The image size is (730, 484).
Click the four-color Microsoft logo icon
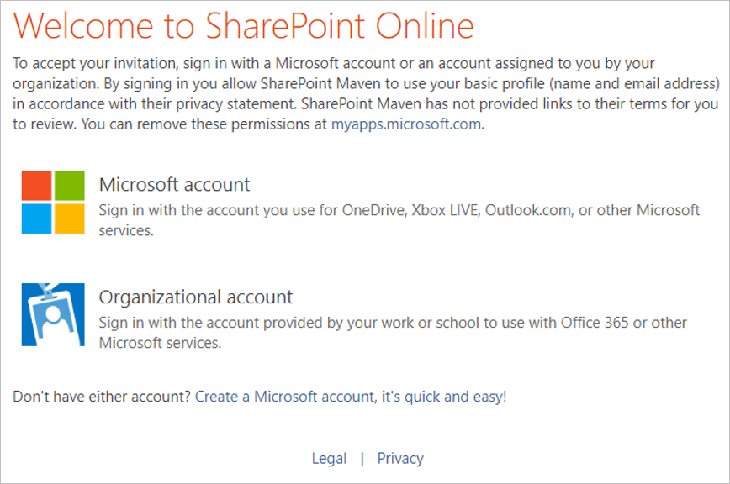(x=53, y=202)
